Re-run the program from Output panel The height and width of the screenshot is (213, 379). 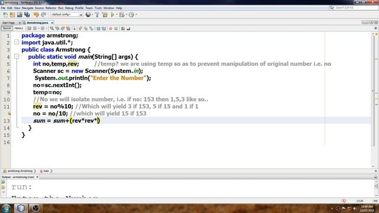point(4,182)
